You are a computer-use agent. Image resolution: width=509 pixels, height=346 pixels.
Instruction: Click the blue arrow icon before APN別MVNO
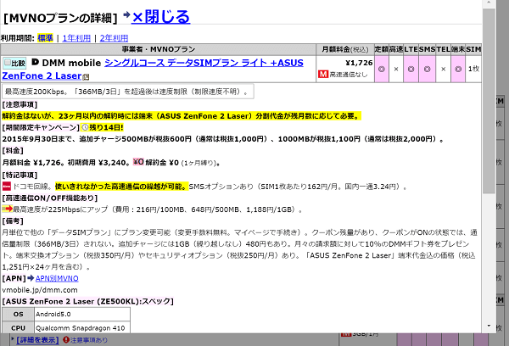tap(31, 278)
